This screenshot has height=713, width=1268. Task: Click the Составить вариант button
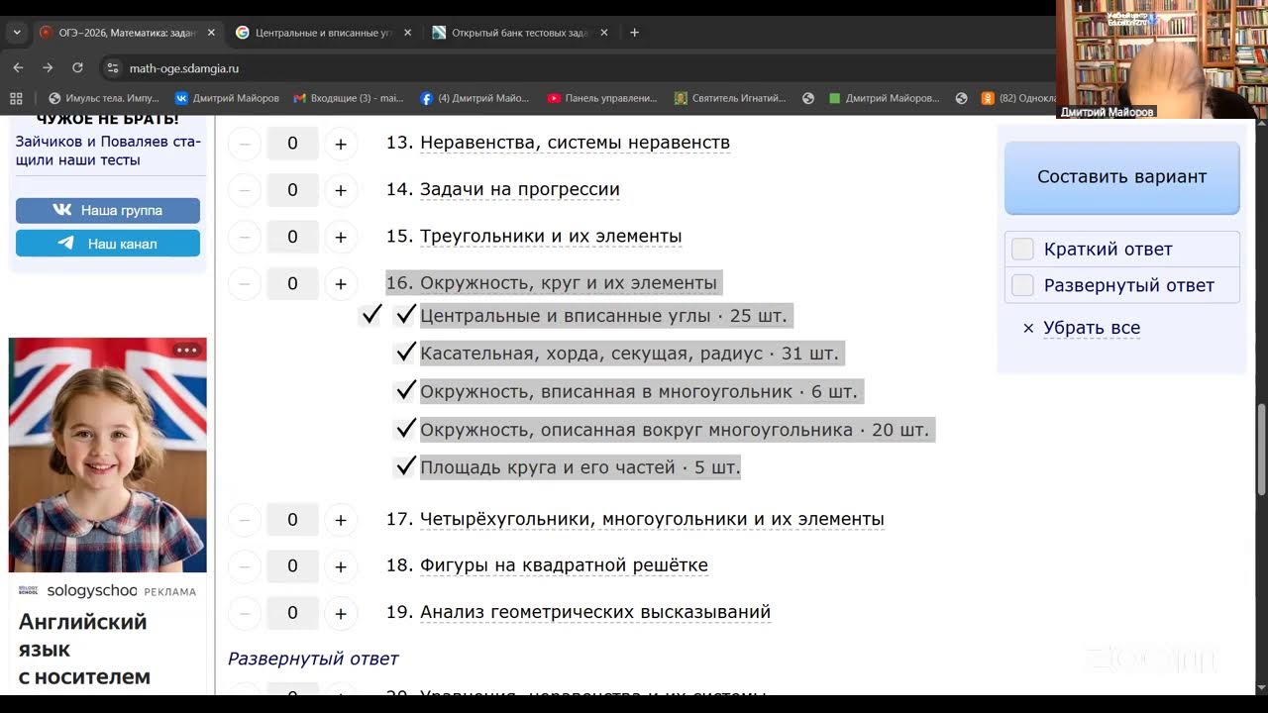coord(1121,177)
